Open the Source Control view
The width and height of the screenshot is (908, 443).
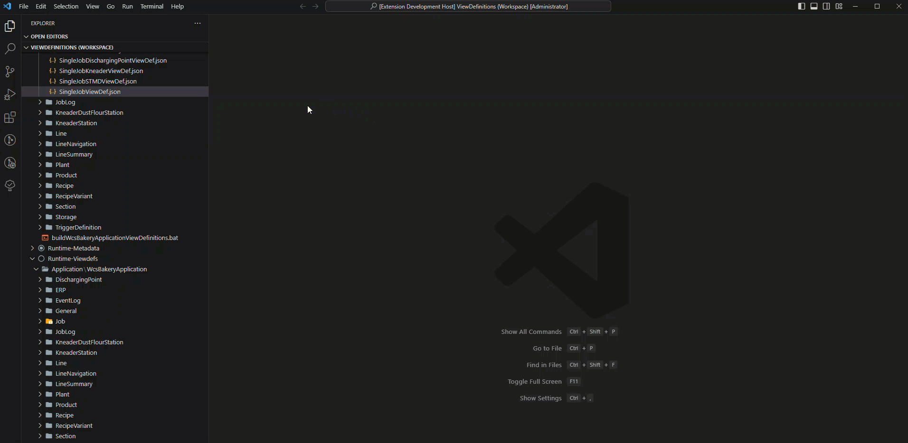click(10, 72)
